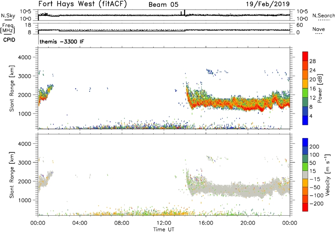Screen dimensions: 335x232
Task: Click the noise spike near 14:00 in the N.Sky panel
Action: point(185,13)
